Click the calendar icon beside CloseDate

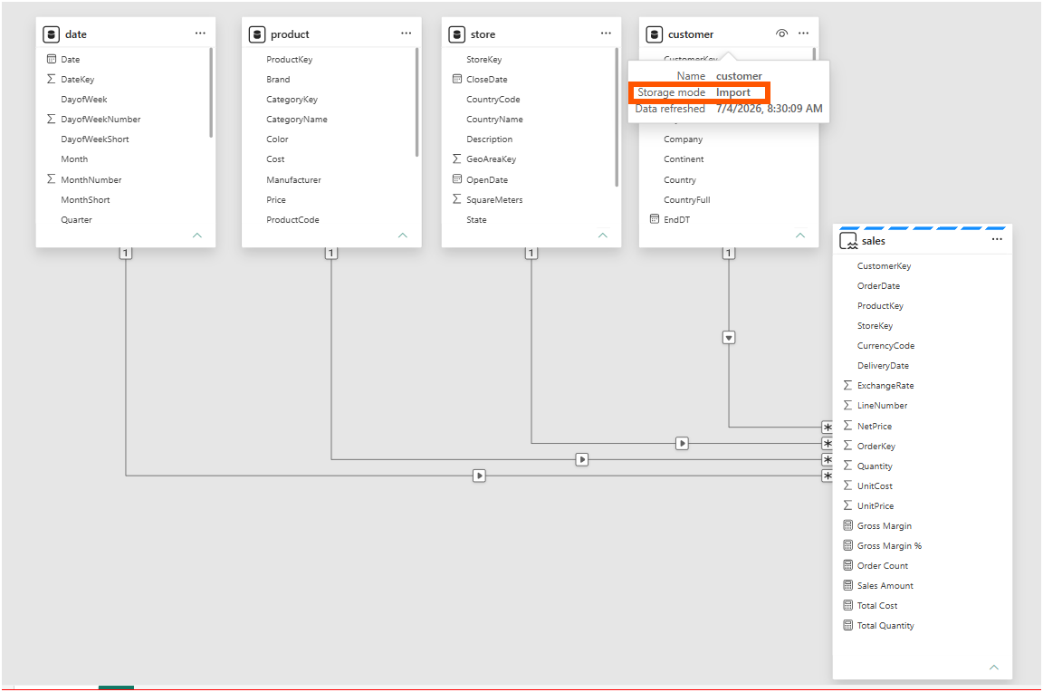point(457,79)
